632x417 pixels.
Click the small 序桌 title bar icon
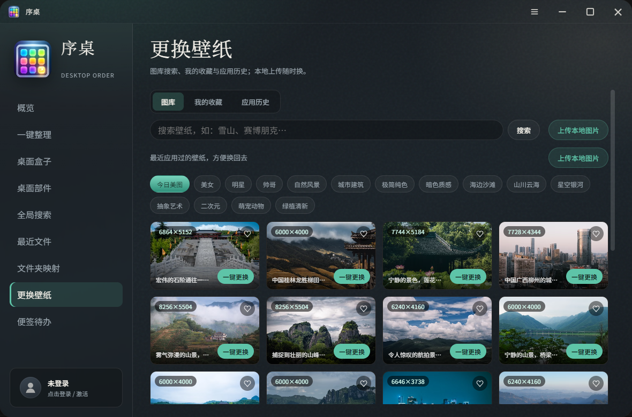click(14, 12)
